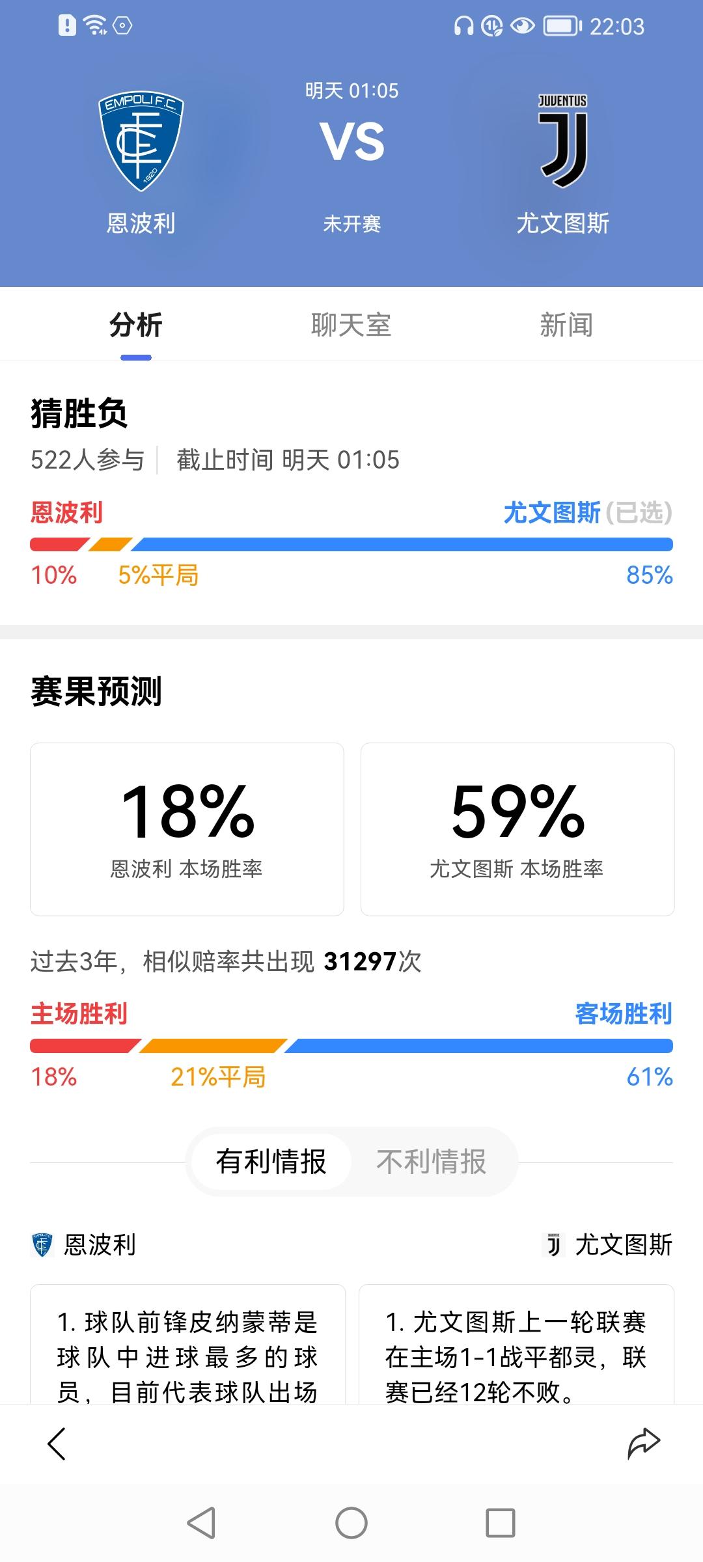This screenshot has width=703, height=1562.
Task: Vote for 恩波利 in 猜胜负
Action: pos(67,513)
